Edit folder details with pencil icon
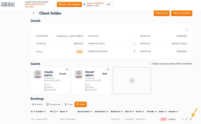Image resolution: width=201 pixels, height=124 pixels. pos(186,30)
